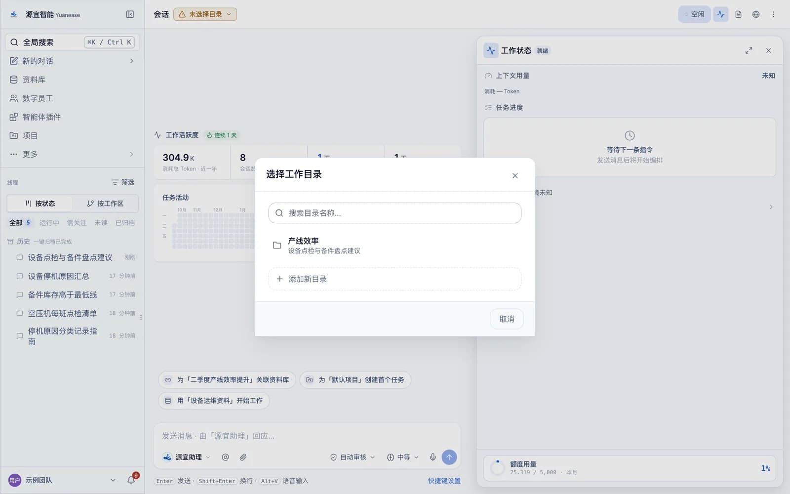This screenshot has height=494, width=790.
Task: Expand the 更多 menu chevron
Action: [x=131, y=154]
